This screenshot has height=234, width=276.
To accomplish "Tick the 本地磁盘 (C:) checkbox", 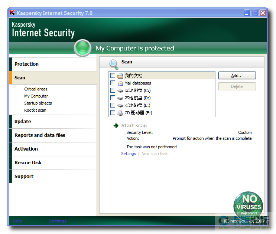I will coord(113,90).
